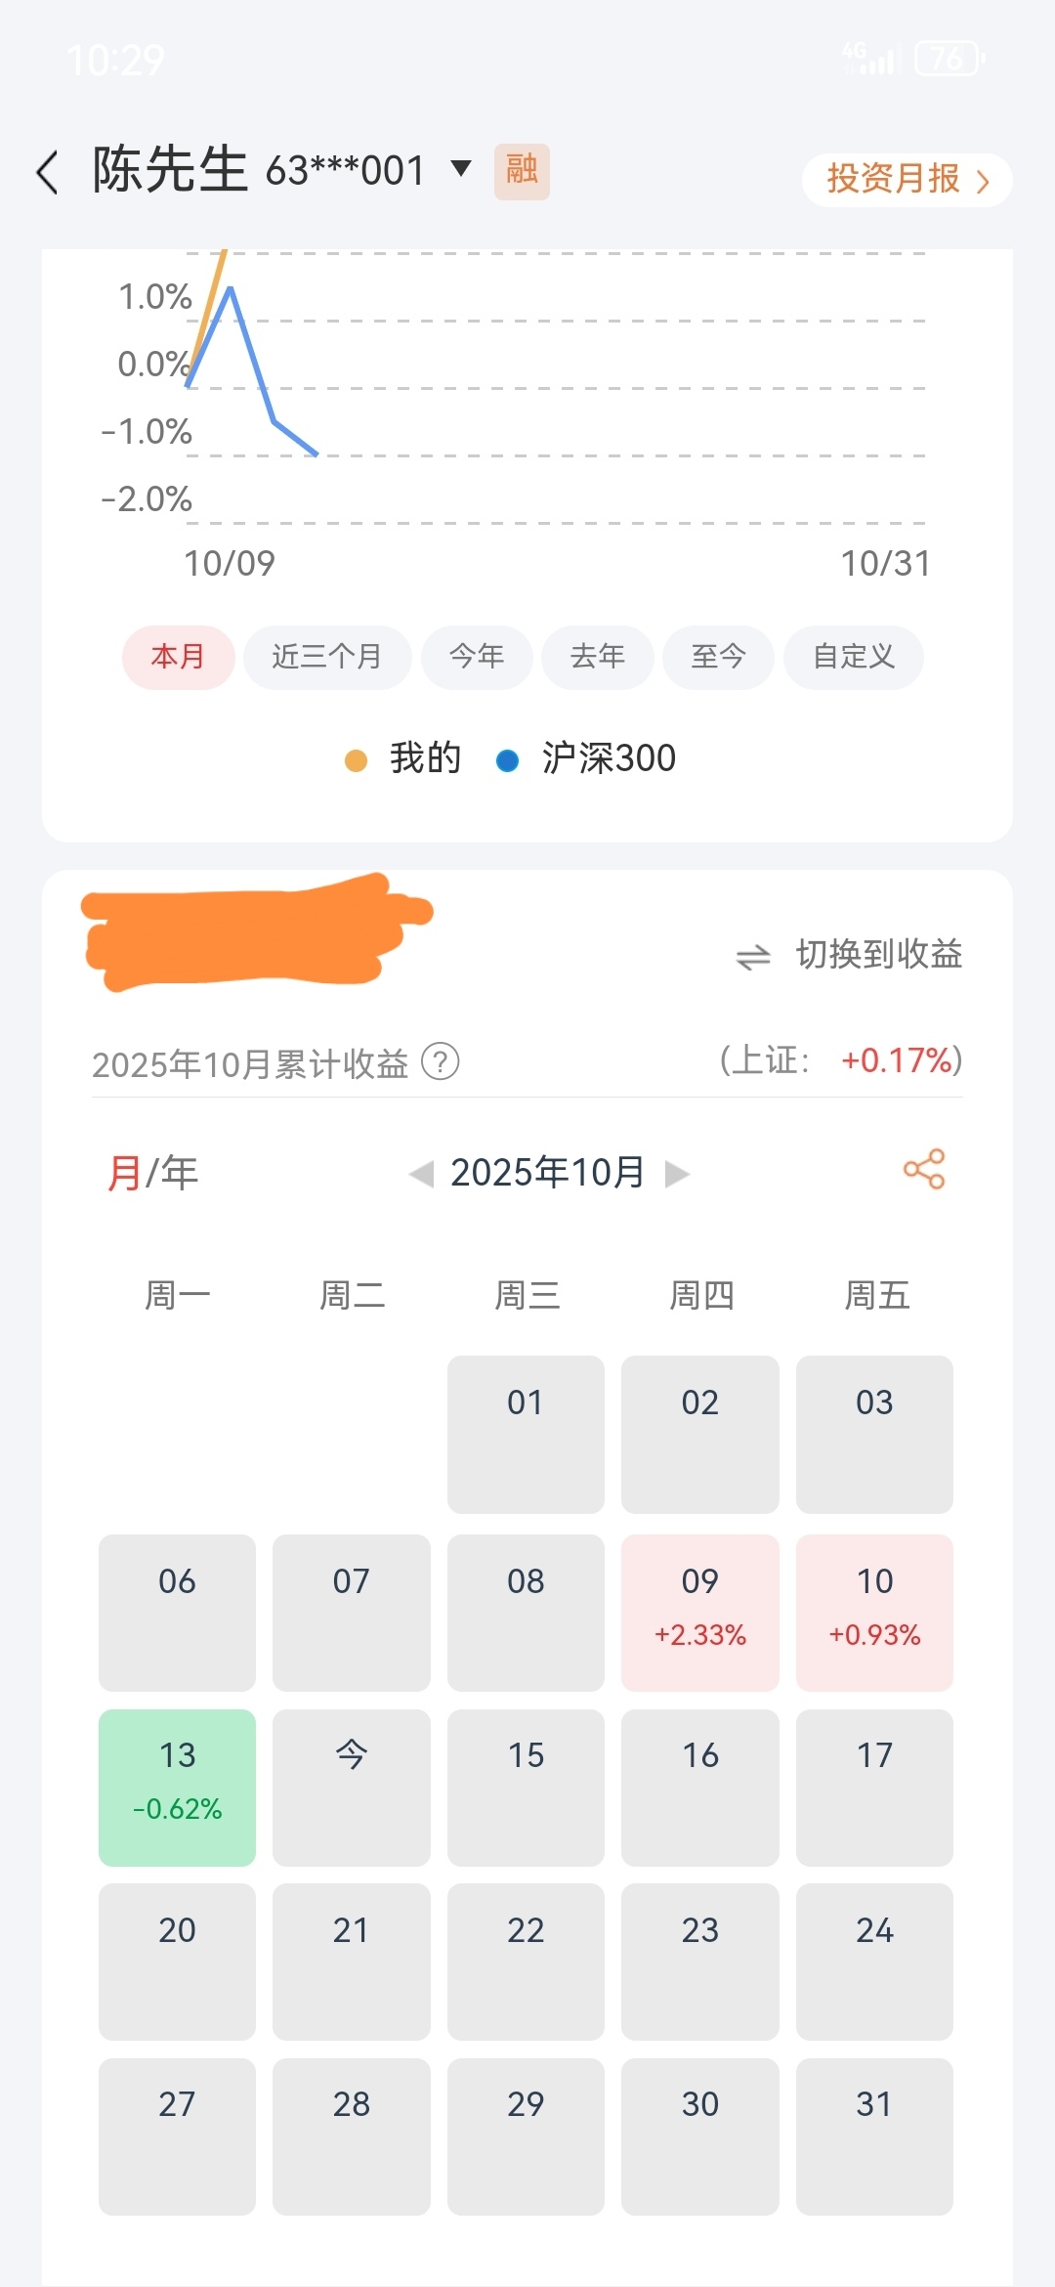
Task: Tap the blue 沪深300 legend dot
Action: point(507,759)
